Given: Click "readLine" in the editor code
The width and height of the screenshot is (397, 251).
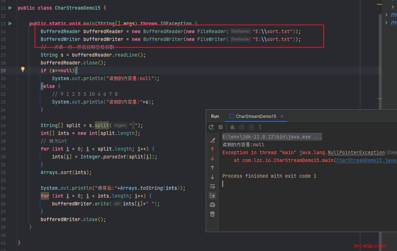Looking at the screenshot, I should (126, 55).
